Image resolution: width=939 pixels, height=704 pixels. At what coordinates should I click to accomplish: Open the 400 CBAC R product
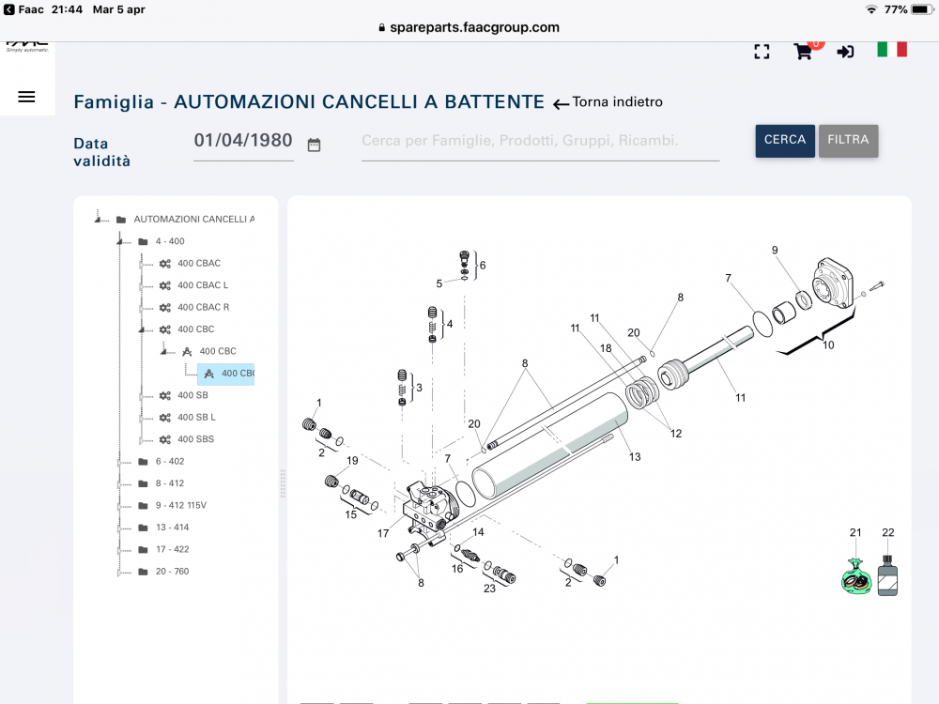click(x=204, y=307)
